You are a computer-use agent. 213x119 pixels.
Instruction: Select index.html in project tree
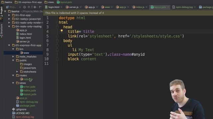(x=24, y=34)
